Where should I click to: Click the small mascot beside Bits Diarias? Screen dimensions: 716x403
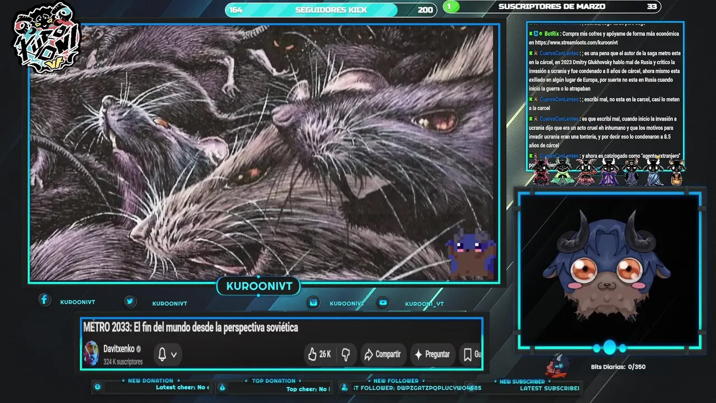coord(558,365)
